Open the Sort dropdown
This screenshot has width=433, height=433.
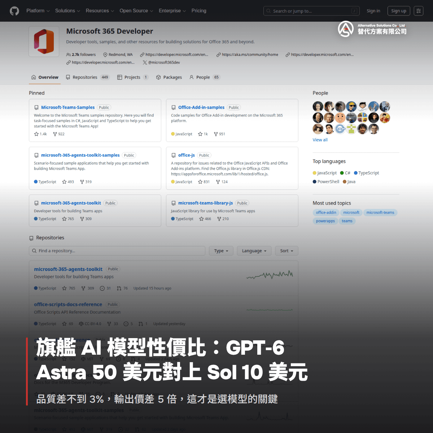point(287,251)
